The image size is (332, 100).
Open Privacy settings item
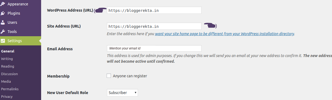click(x=7, y=96)
